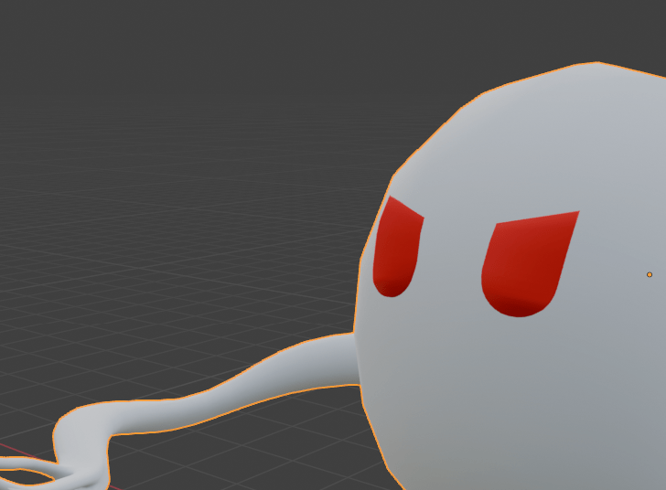Click the shaded rounded bottom of right eye
The width and height of the screenshot is (666, 490).
[520, 306]
